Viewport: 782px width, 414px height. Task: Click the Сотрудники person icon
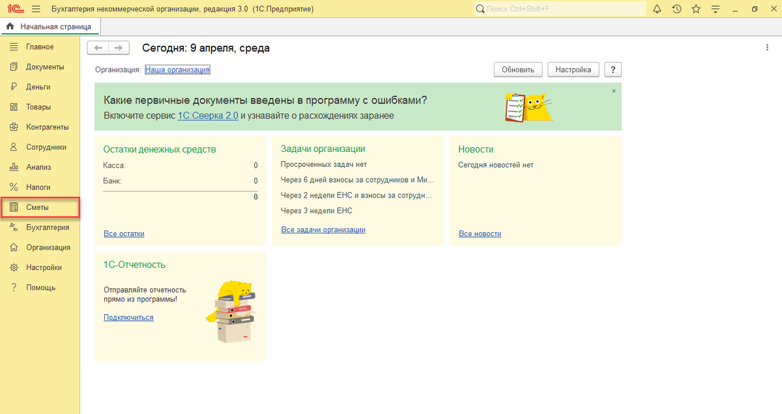pyautogui.click(x=14, y=147)
